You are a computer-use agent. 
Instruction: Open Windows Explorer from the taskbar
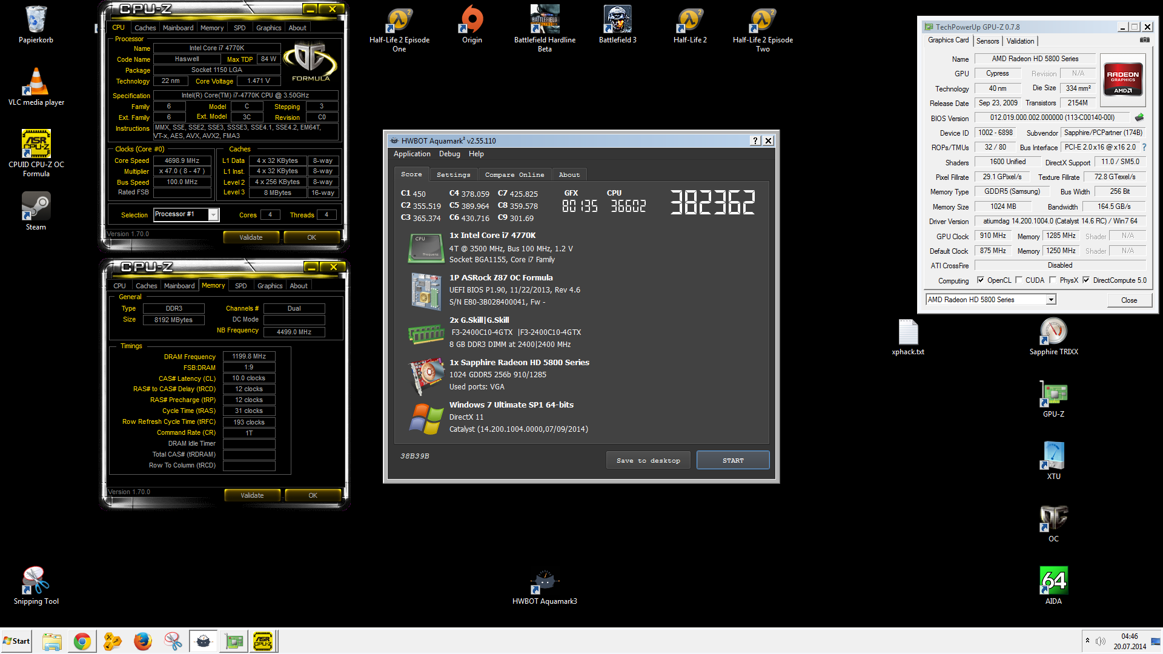pyautogui.click(x=52, y=641)
